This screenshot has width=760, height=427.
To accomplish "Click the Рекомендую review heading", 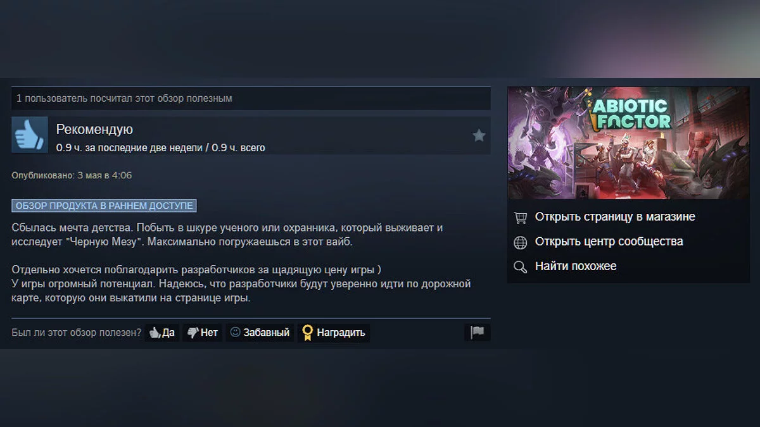I will (x=94, y=130).
